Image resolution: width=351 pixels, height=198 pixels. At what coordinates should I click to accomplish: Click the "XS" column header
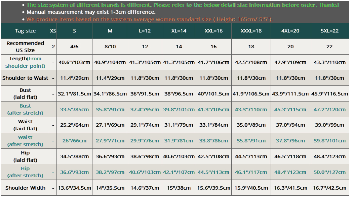click(x=53, y=31)
